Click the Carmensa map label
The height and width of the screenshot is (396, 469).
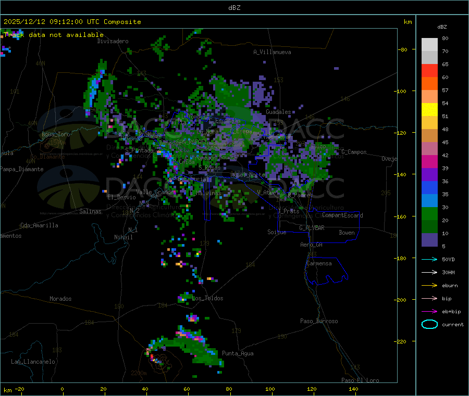tap(319, 263)
